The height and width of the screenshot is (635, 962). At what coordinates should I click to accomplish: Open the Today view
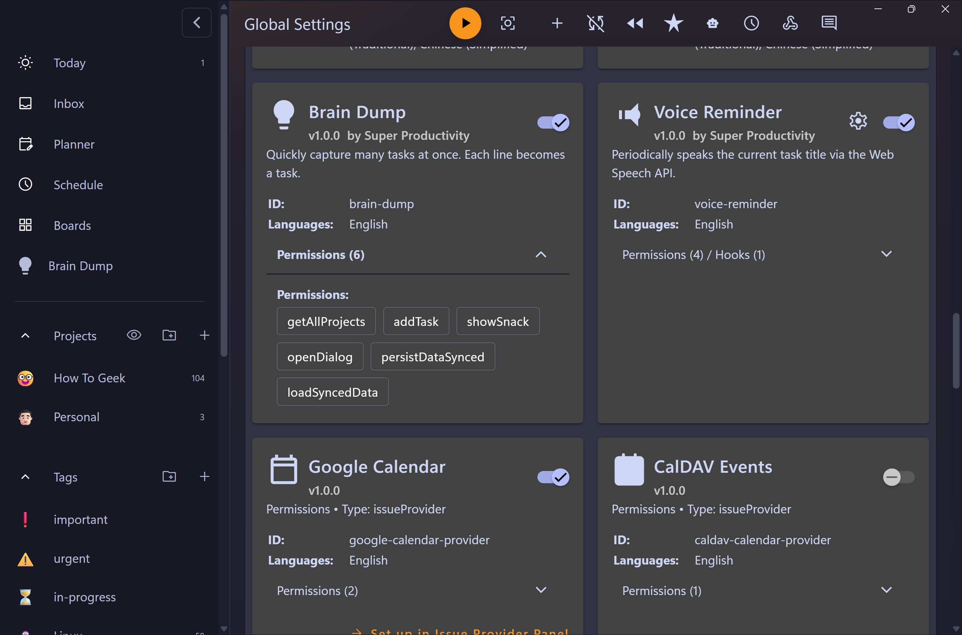(109, 63)
